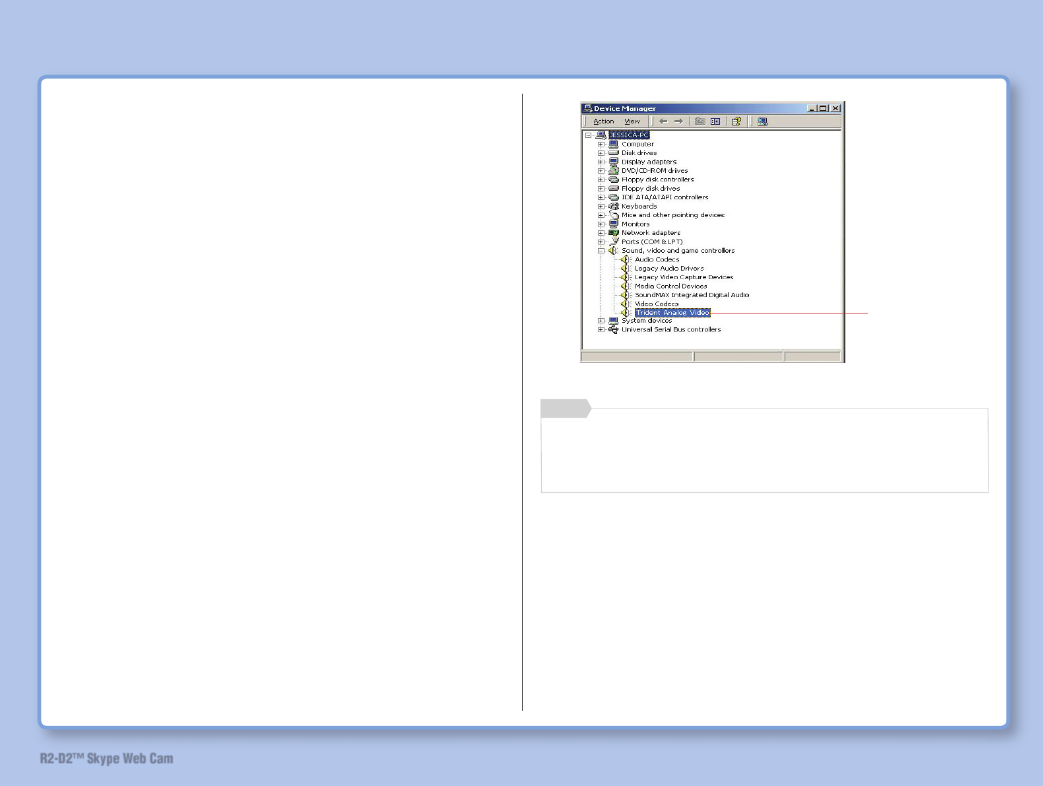Expand Universal Serial Bus controllers node
The height and width of the screenshot is (786, 1044).
601,329
